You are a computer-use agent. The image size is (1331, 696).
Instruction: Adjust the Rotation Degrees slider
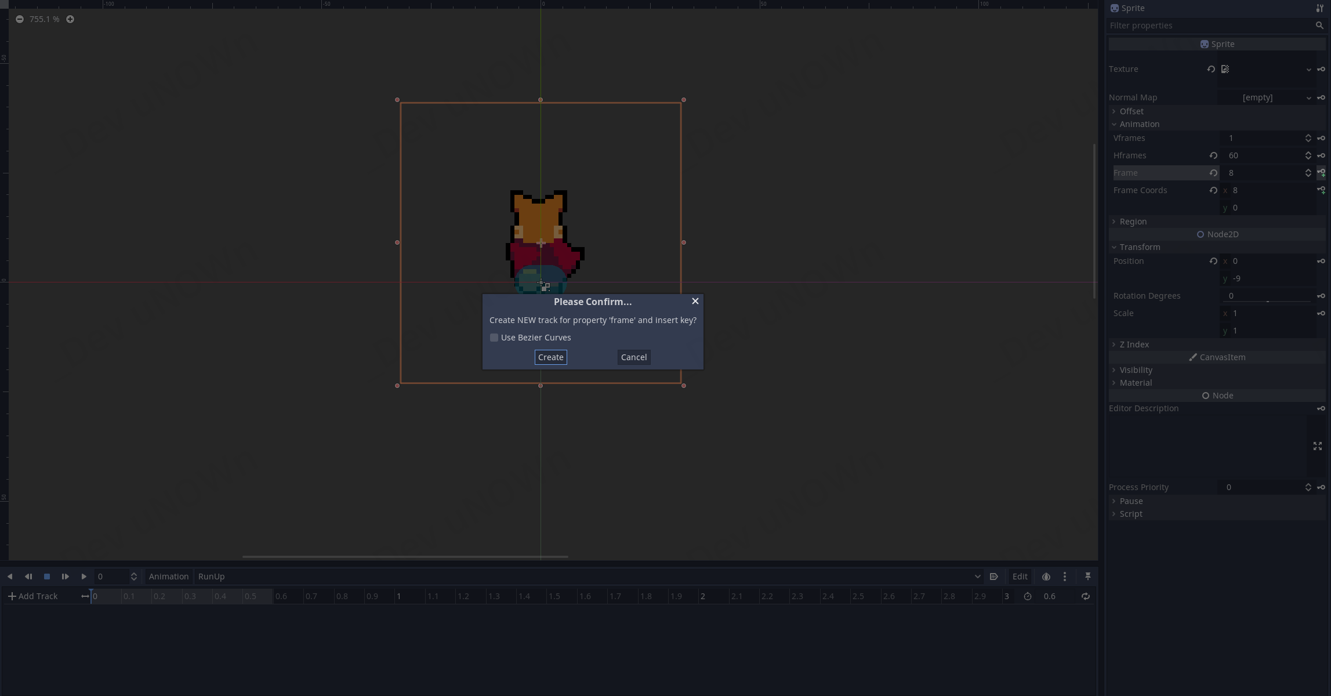(x=1267, y=301)
